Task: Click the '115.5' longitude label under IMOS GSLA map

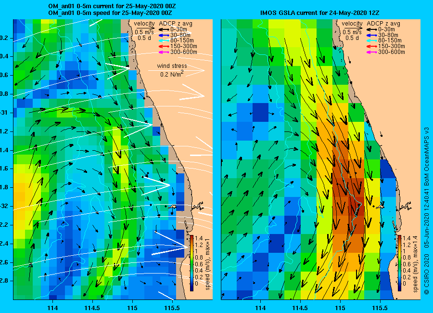Action: point(380,308)
